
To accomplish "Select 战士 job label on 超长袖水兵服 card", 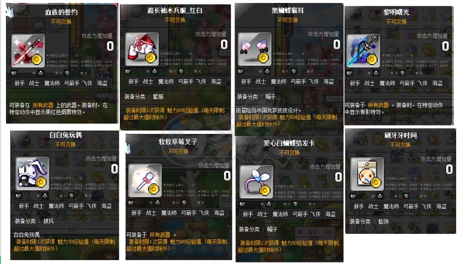I will coord(148,82).
